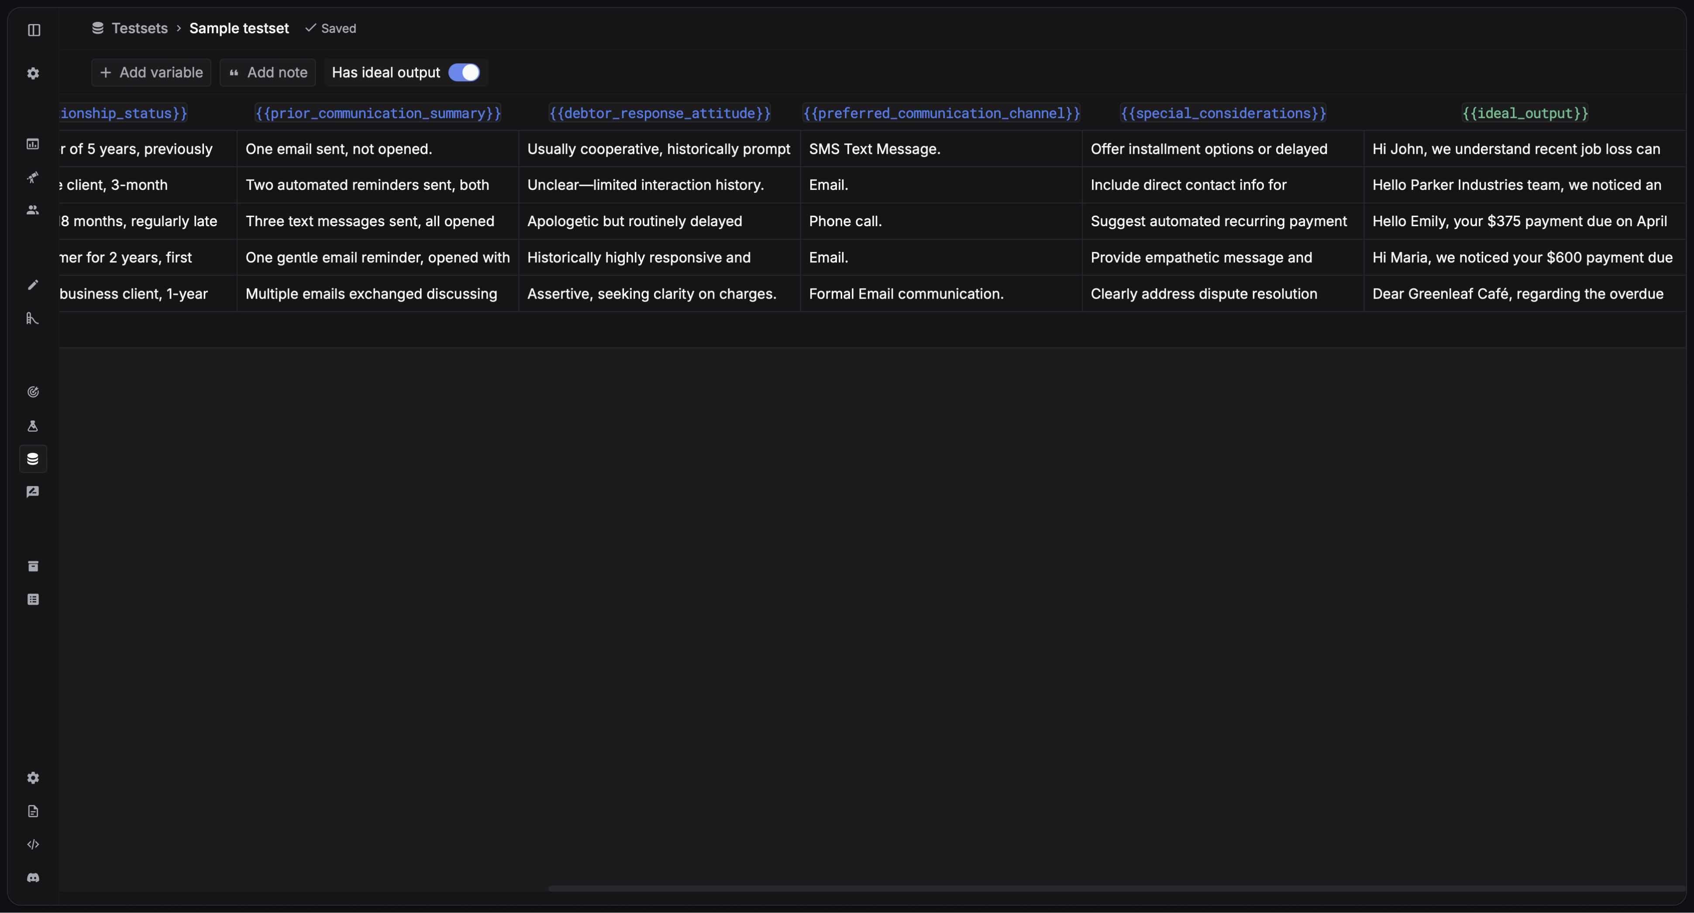
Task: Click the 'Usually cooperative, historically prompt' cell
Action: coord(660,148)
